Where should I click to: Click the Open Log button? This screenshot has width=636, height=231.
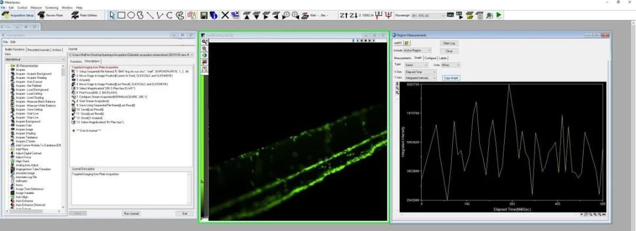coord(449,43)
